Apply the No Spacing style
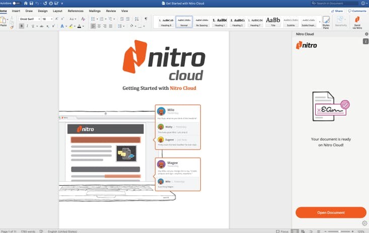Screen dimensions: 369x233 pyautogui.click(x=202, y=22)
